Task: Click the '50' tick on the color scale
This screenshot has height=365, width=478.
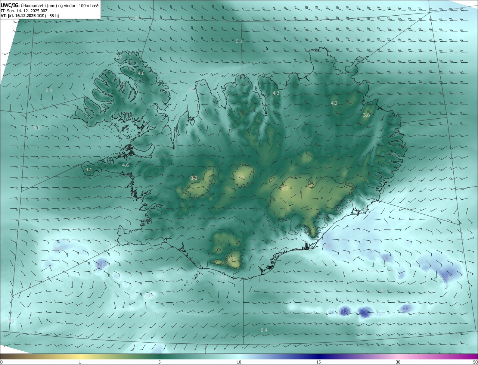Action: coord(475,362)
